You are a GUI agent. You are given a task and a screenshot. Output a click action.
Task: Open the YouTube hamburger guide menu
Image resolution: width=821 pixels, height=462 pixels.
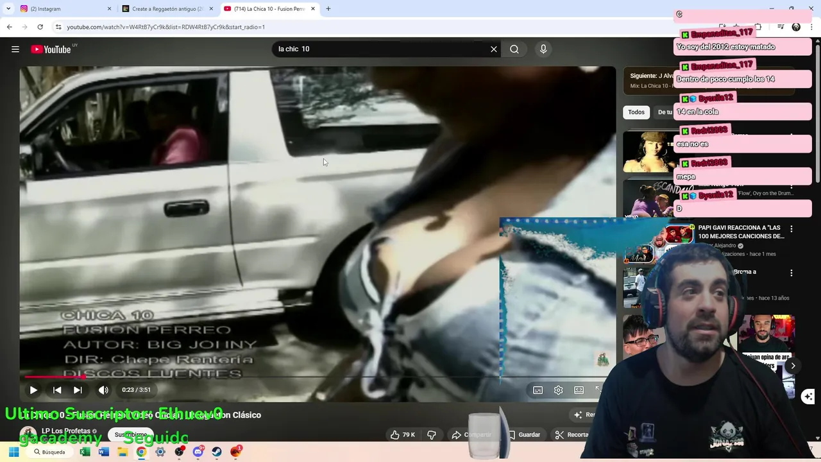[15, 49]
